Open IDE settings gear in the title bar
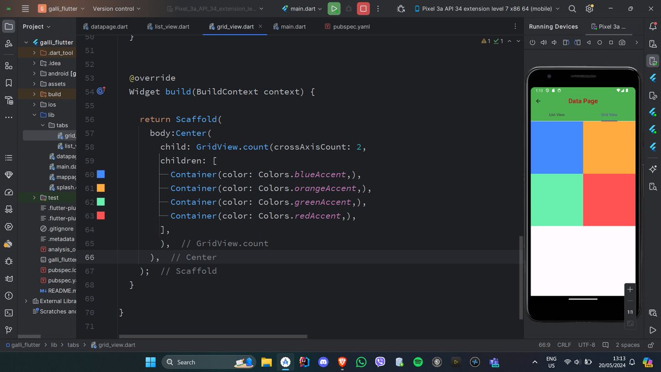This screenshot has width=661, height=372. click(590, 9)
